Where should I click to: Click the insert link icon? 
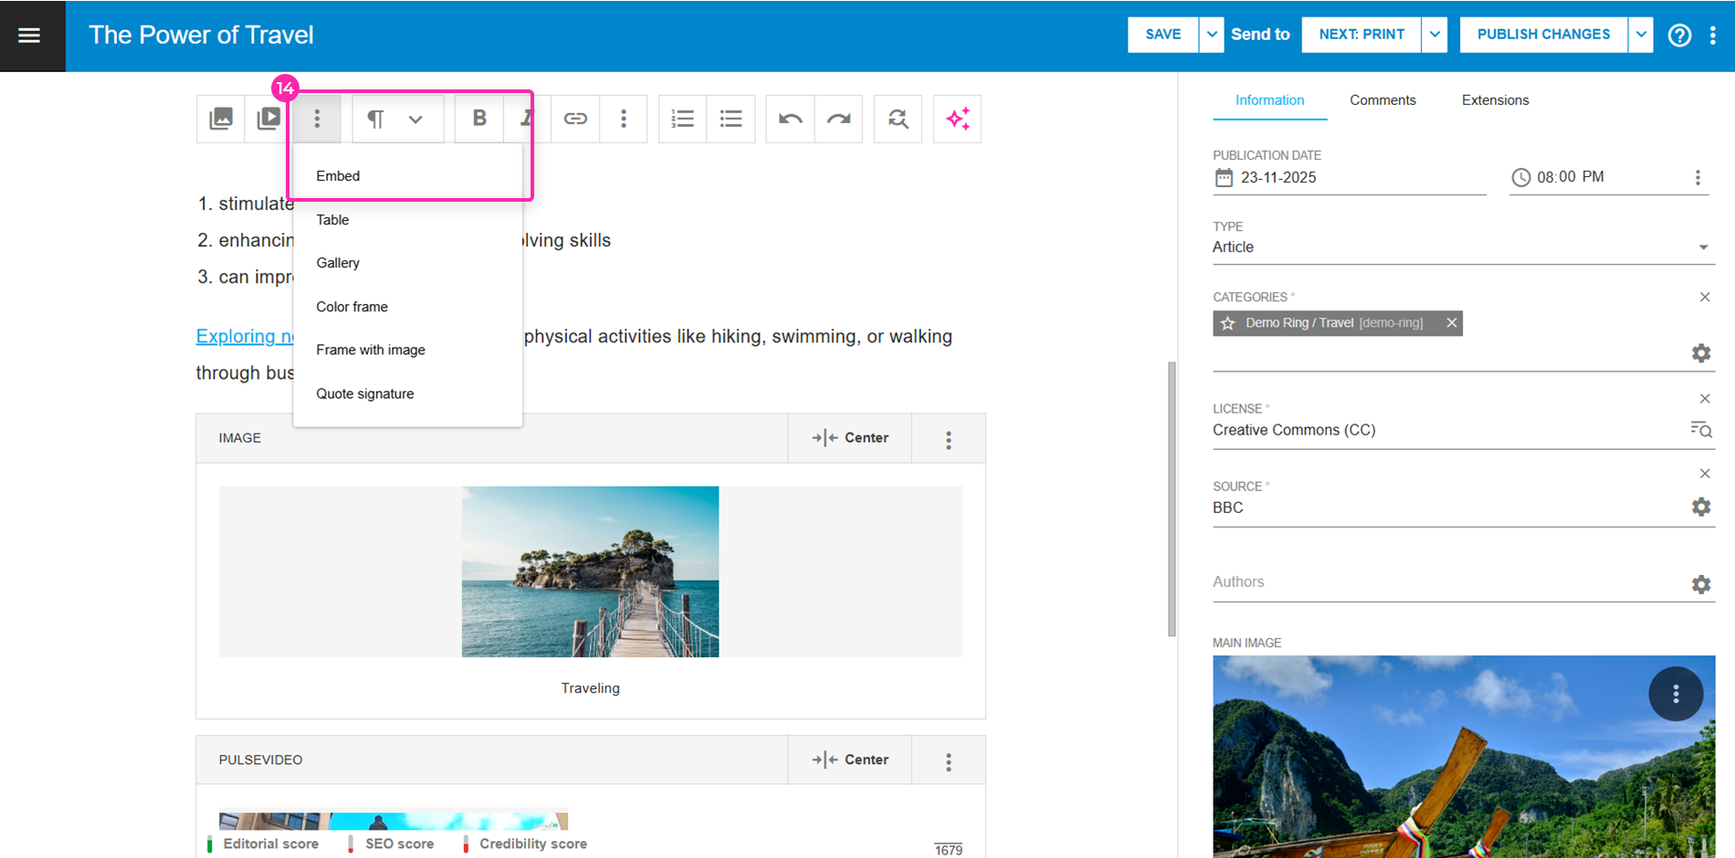(x=575, y=119)
